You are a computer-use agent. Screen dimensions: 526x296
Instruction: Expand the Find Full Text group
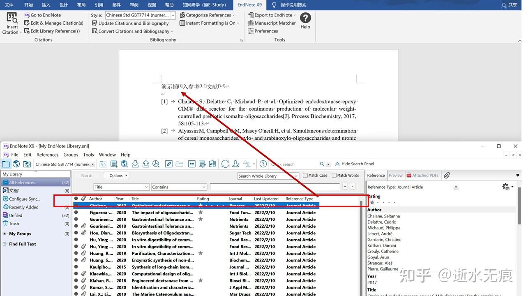coord(5,244)
